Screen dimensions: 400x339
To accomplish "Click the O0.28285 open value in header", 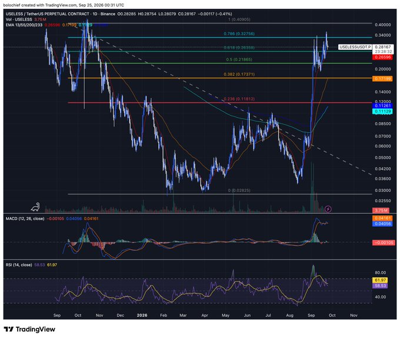I will tap(126, 14).
